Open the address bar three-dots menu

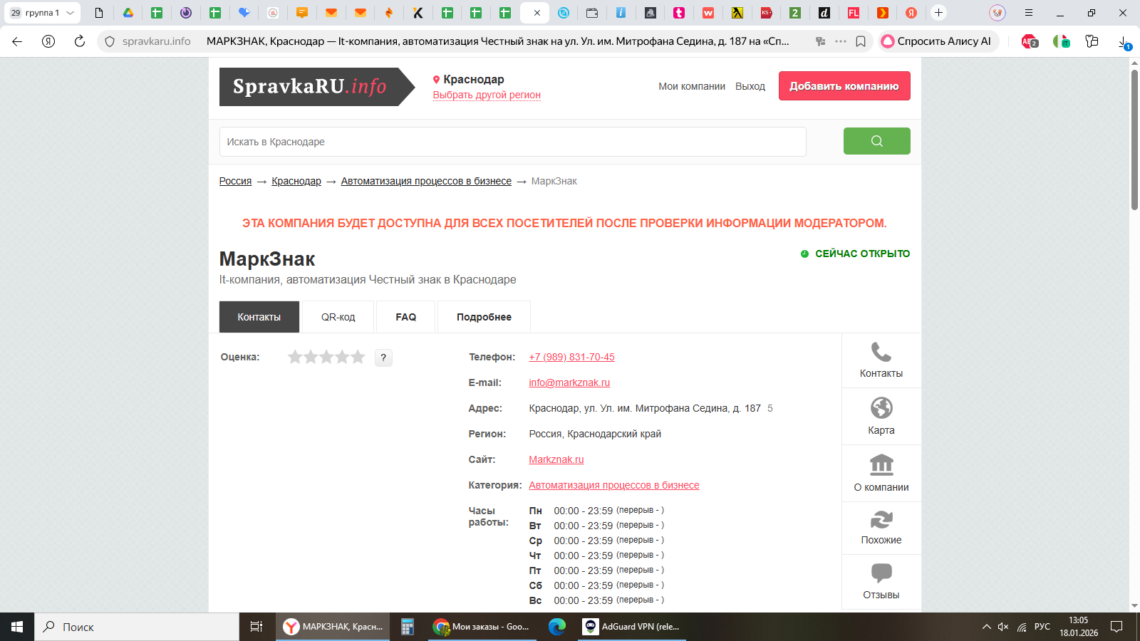pos(841,41)
